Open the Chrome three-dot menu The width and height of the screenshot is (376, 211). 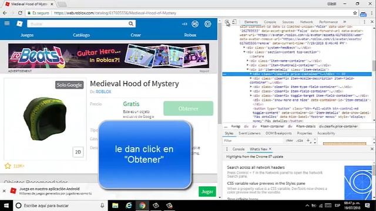[372, 13]
